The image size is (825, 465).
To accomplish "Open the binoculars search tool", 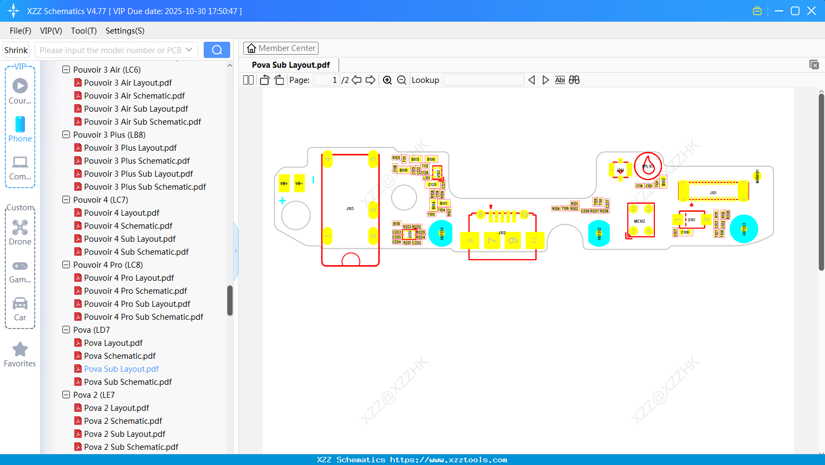I will click(x=574, y=80).
